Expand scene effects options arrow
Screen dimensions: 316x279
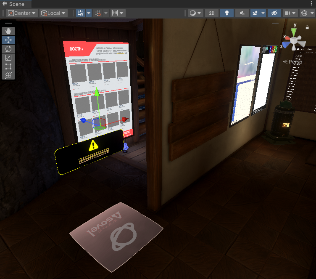click(263, 13)
